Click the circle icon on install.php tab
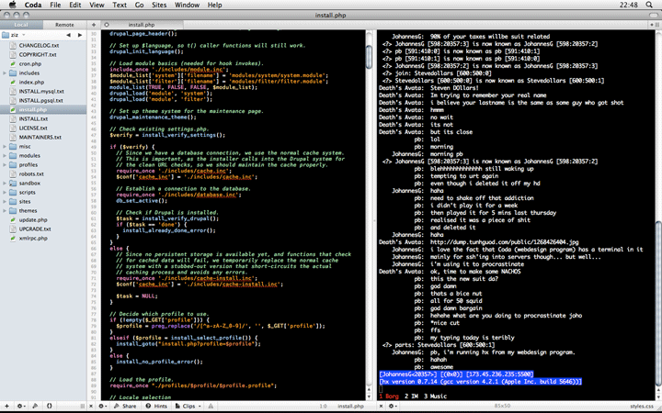The width and height of the screenshot is (662, 413). point(107,25)
